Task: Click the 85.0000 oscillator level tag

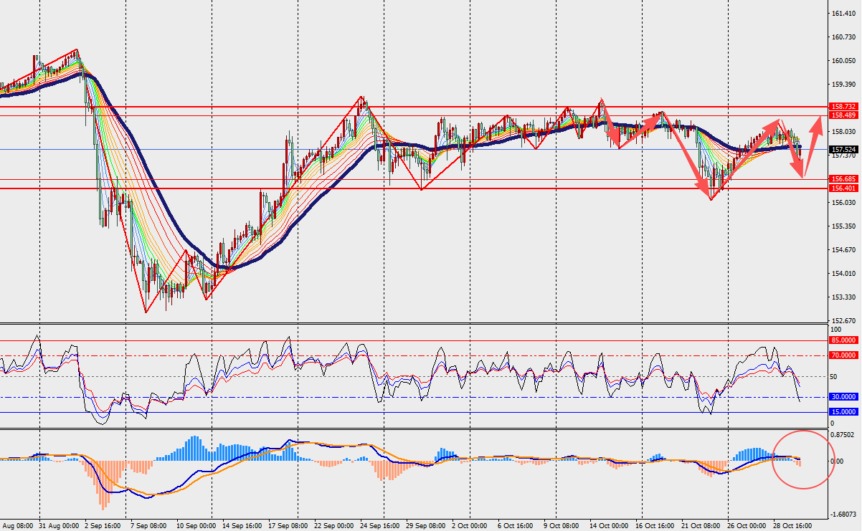Action: pyautogui.click(x=843, y=340)
